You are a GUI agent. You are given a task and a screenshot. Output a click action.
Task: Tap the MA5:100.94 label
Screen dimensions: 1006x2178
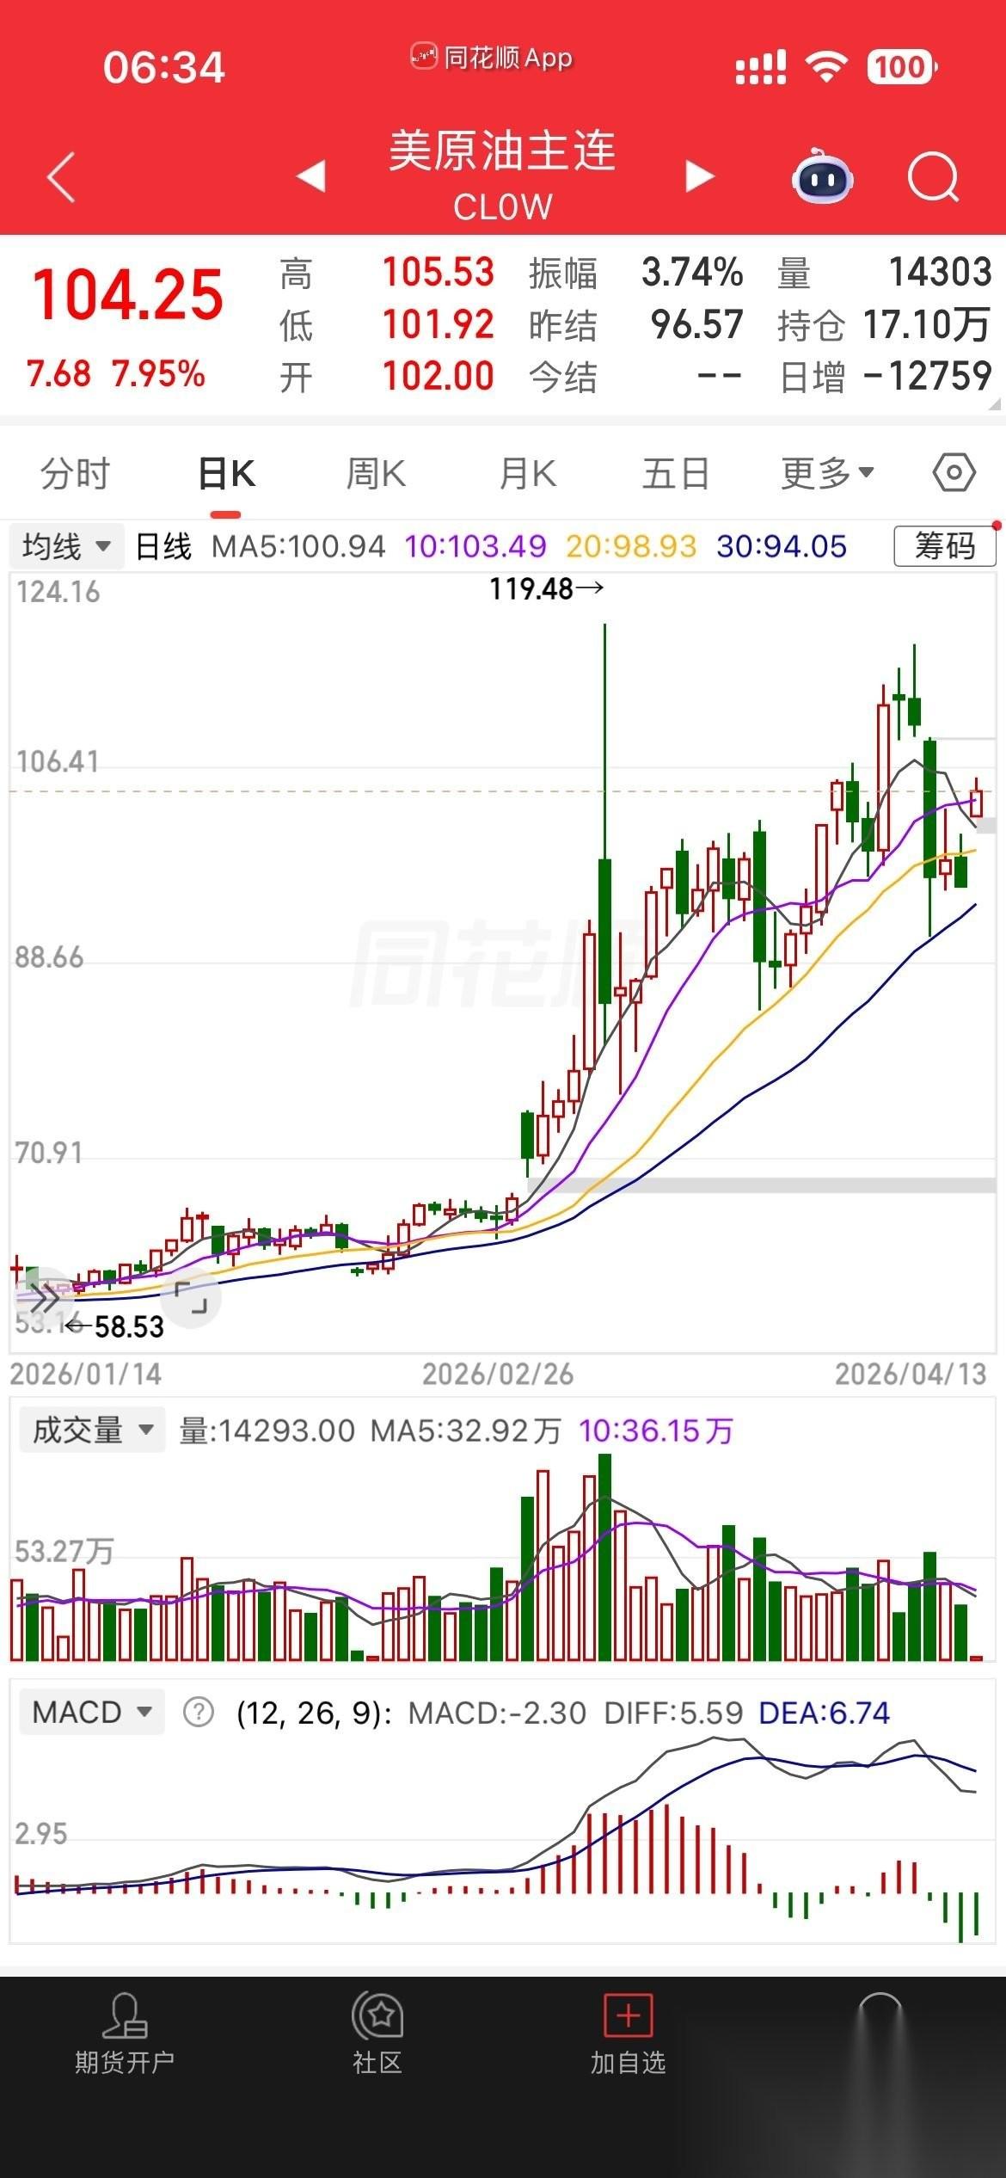coord(299,546)
